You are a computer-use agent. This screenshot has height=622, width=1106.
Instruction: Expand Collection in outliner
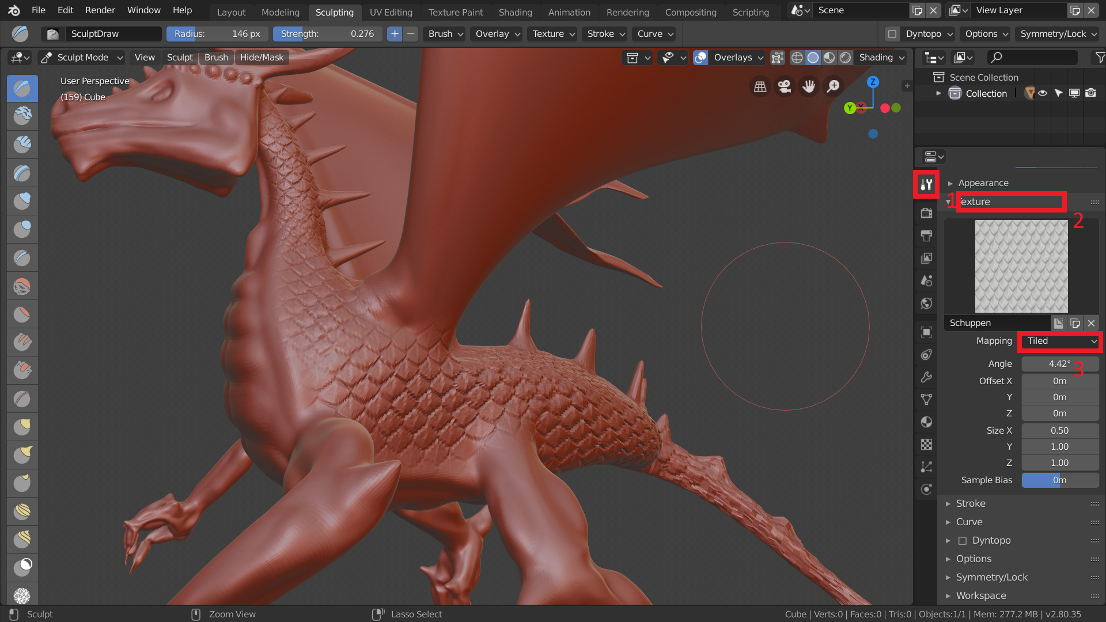click(x=938, y=93)
